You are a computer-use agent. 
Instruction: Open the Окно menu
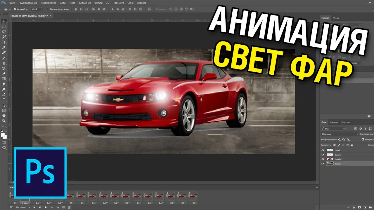click(x=131, y=3)
